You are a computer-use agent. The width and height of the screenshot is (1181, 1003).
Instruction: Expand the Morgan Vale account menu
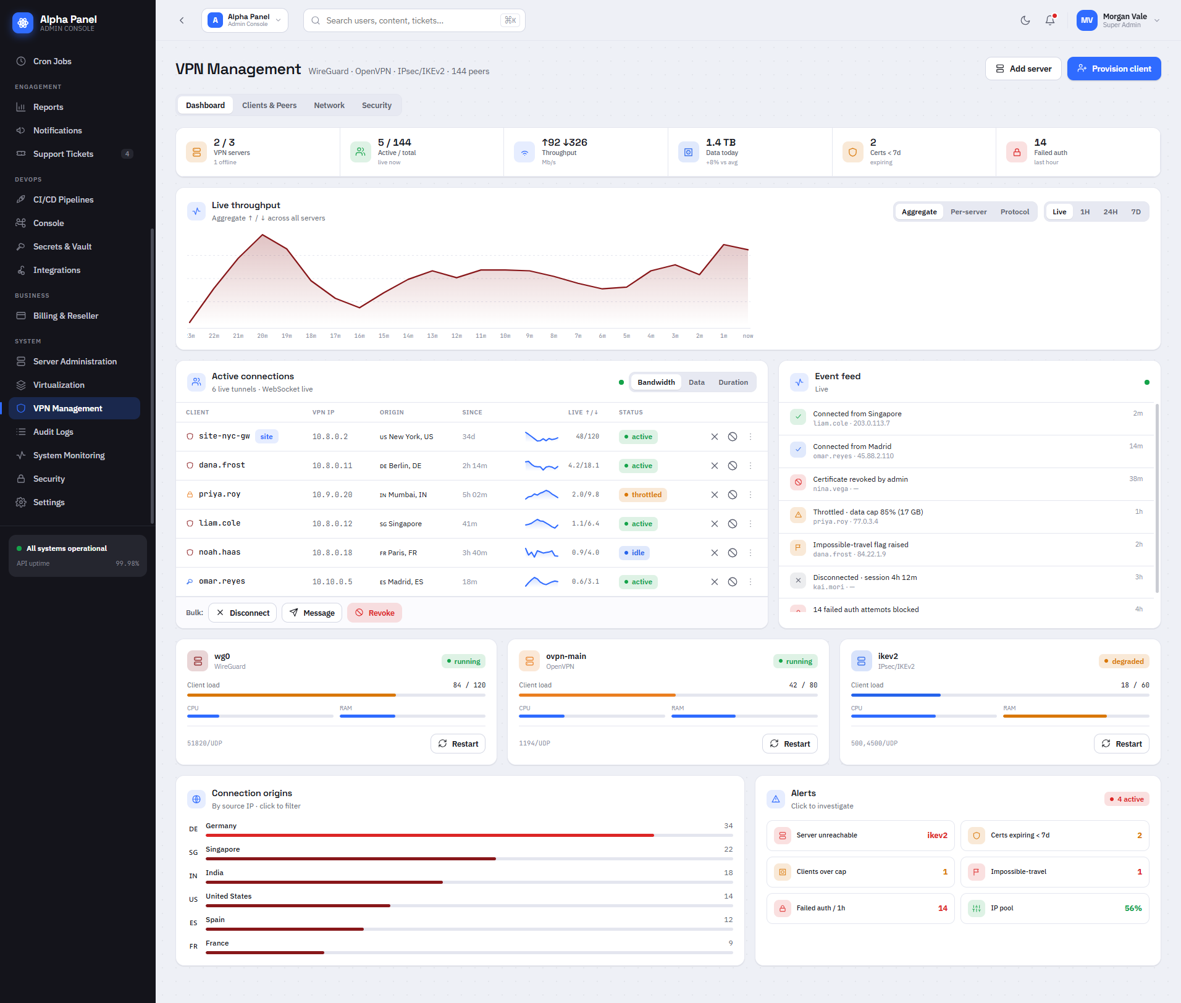pos(1119,20)
